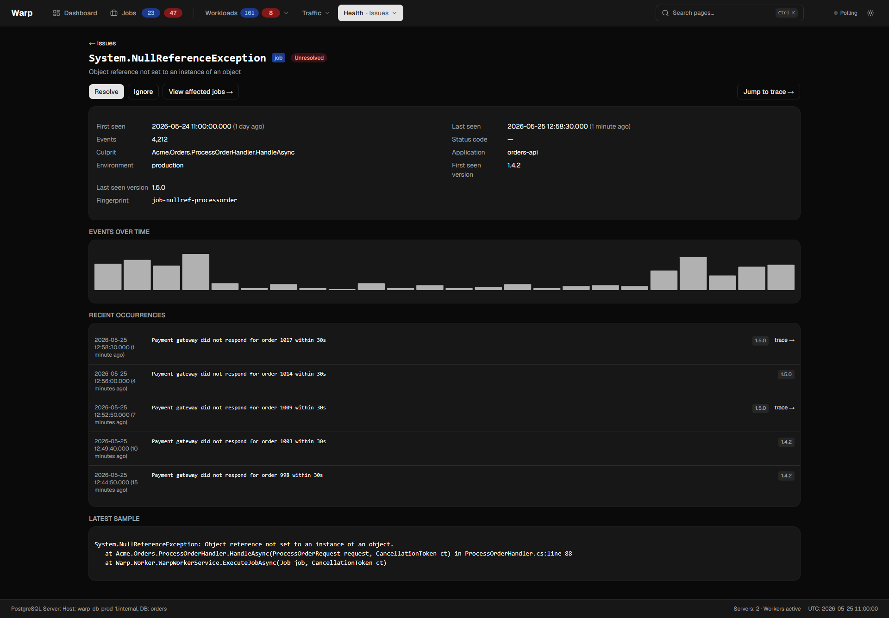Click the order 1014 occurrence message

[239, 374]
